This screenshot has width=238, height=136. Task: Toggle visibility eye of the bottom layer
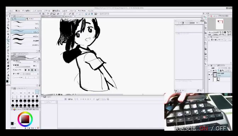(x=209, y=79)
